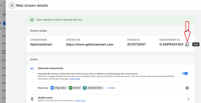201x103 pixels.
Task: Click the pencil icon to edit stream details
Action: (187, 30)
